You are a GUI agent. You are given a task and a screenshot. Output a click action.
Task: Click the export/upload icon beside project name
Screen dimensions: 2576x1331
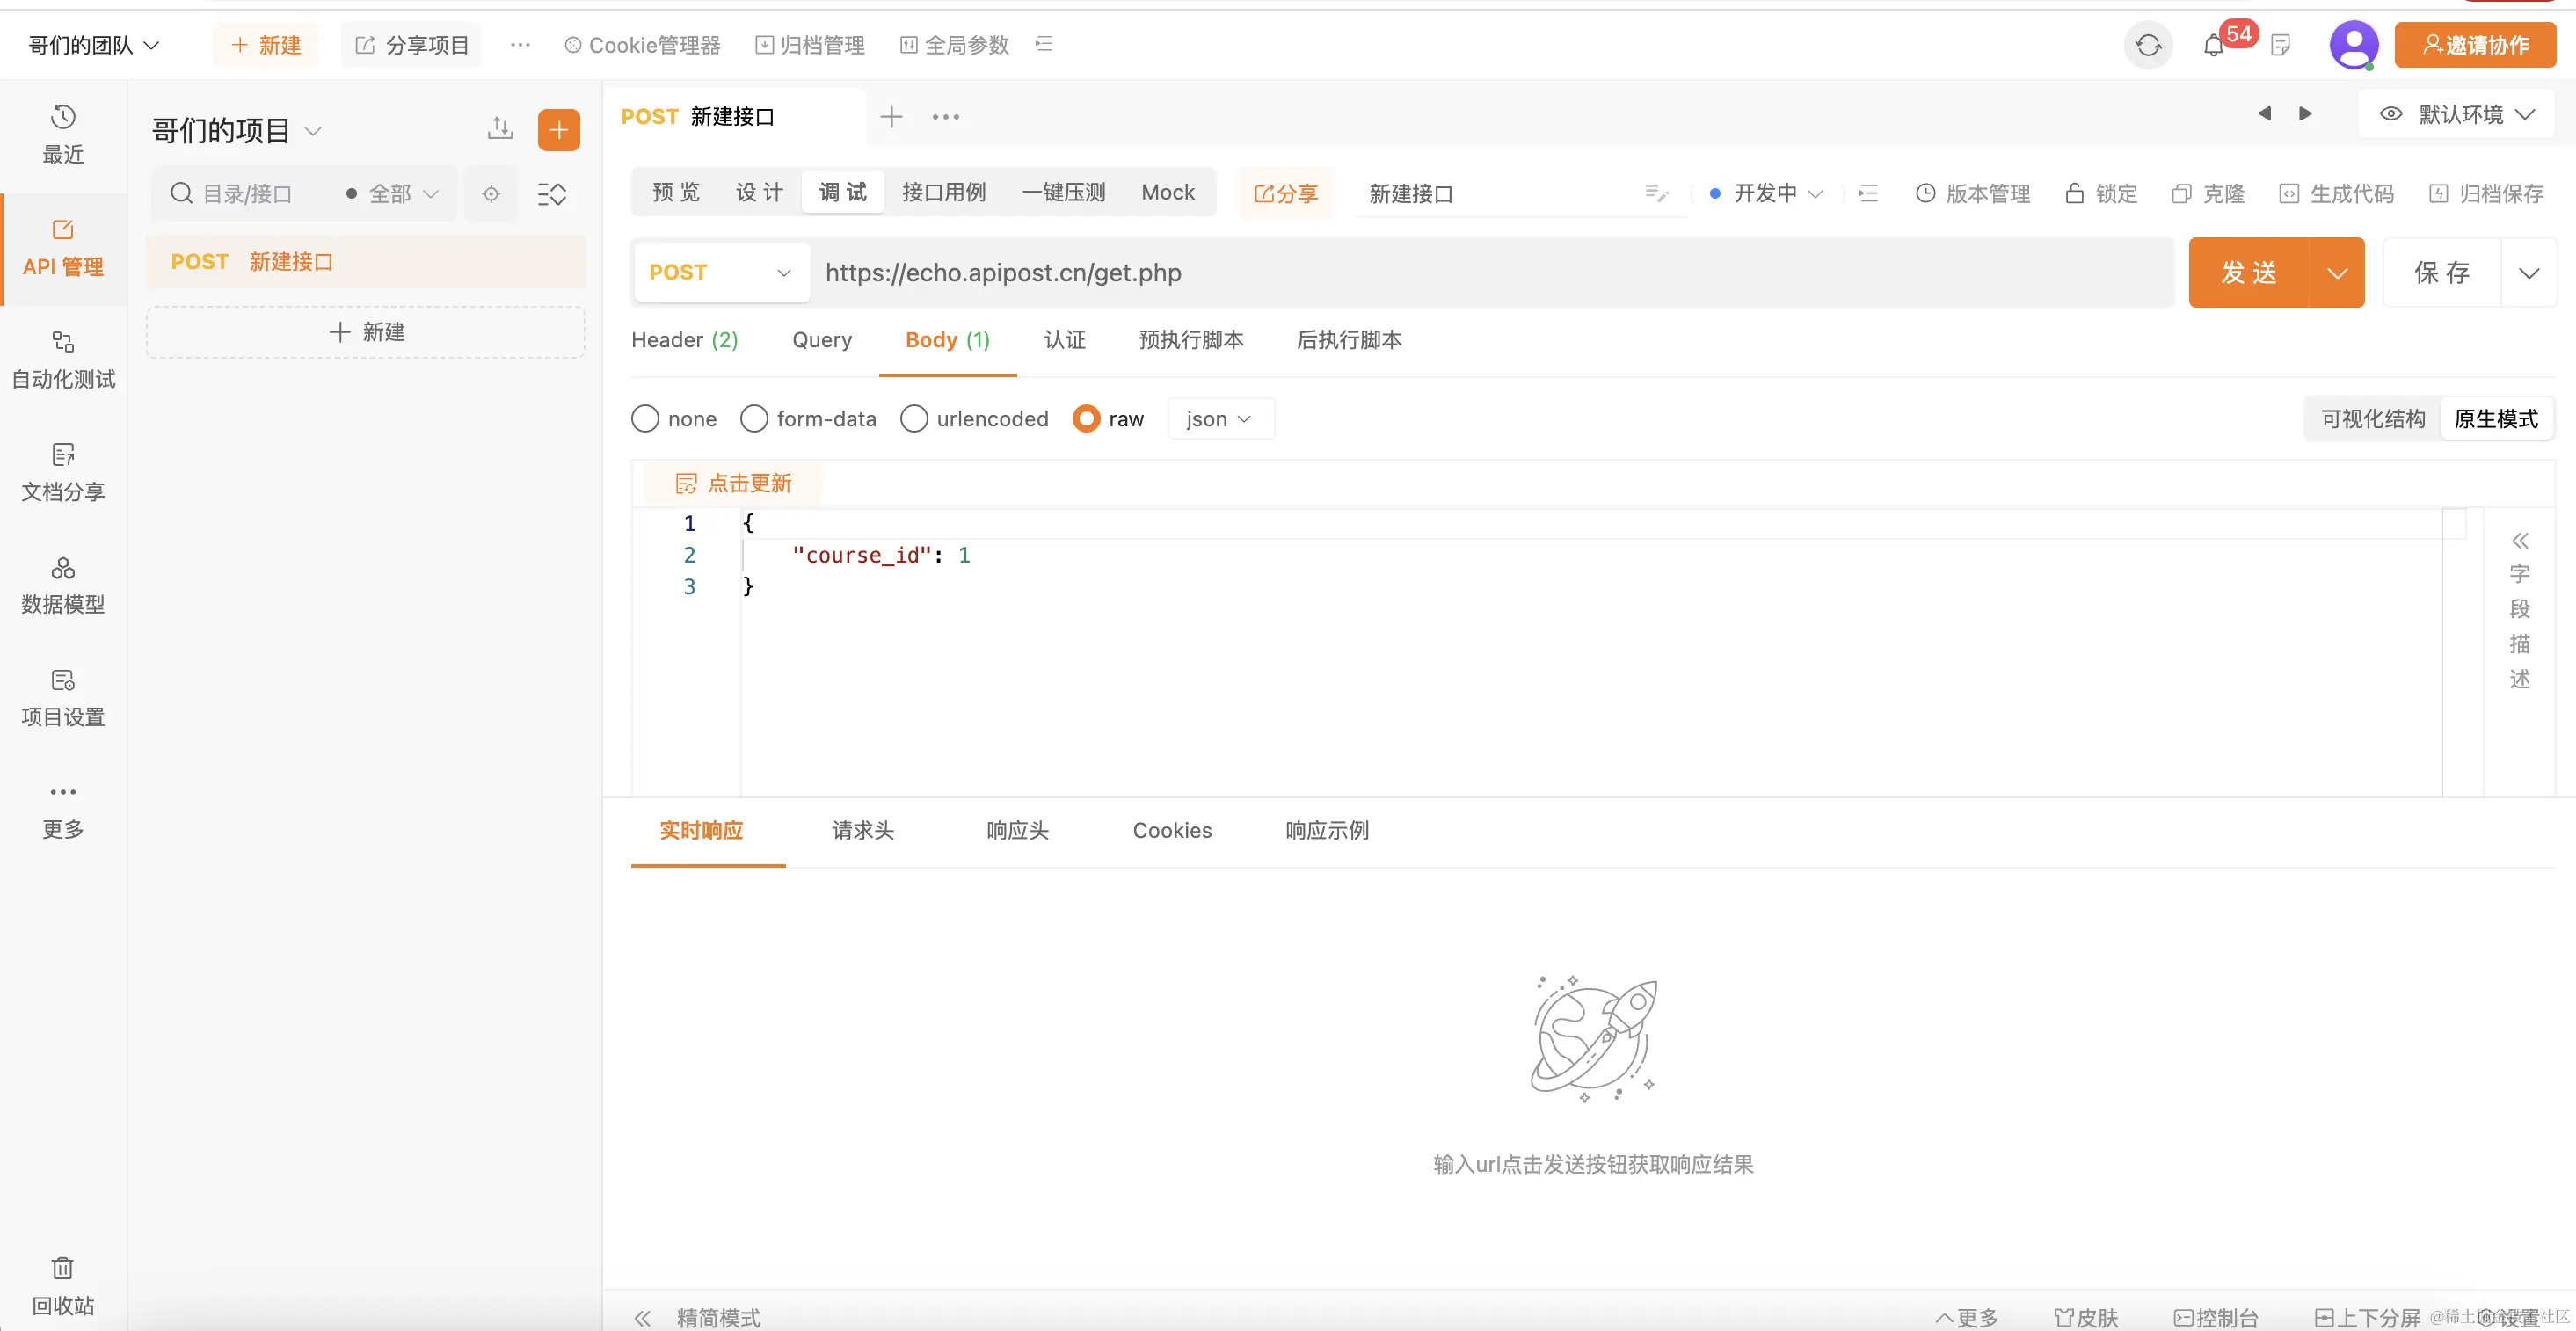coord(500,129)
